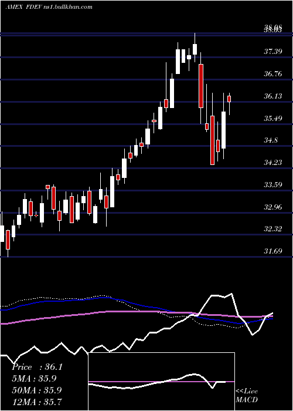Click the 36.13 price axis label
Screen dimensions: 293x411
tap(273, 96)
